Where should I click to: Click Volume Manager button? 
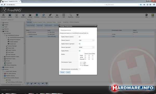31,26
